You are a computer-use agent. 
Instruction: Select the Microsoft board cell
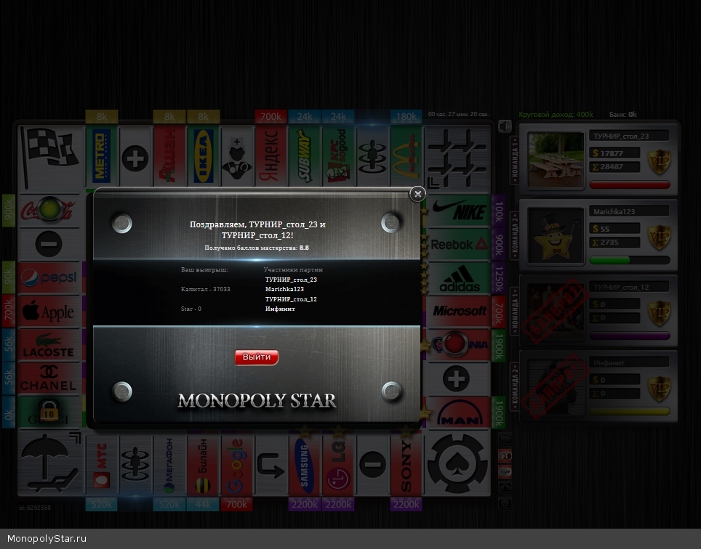point(459,311)
